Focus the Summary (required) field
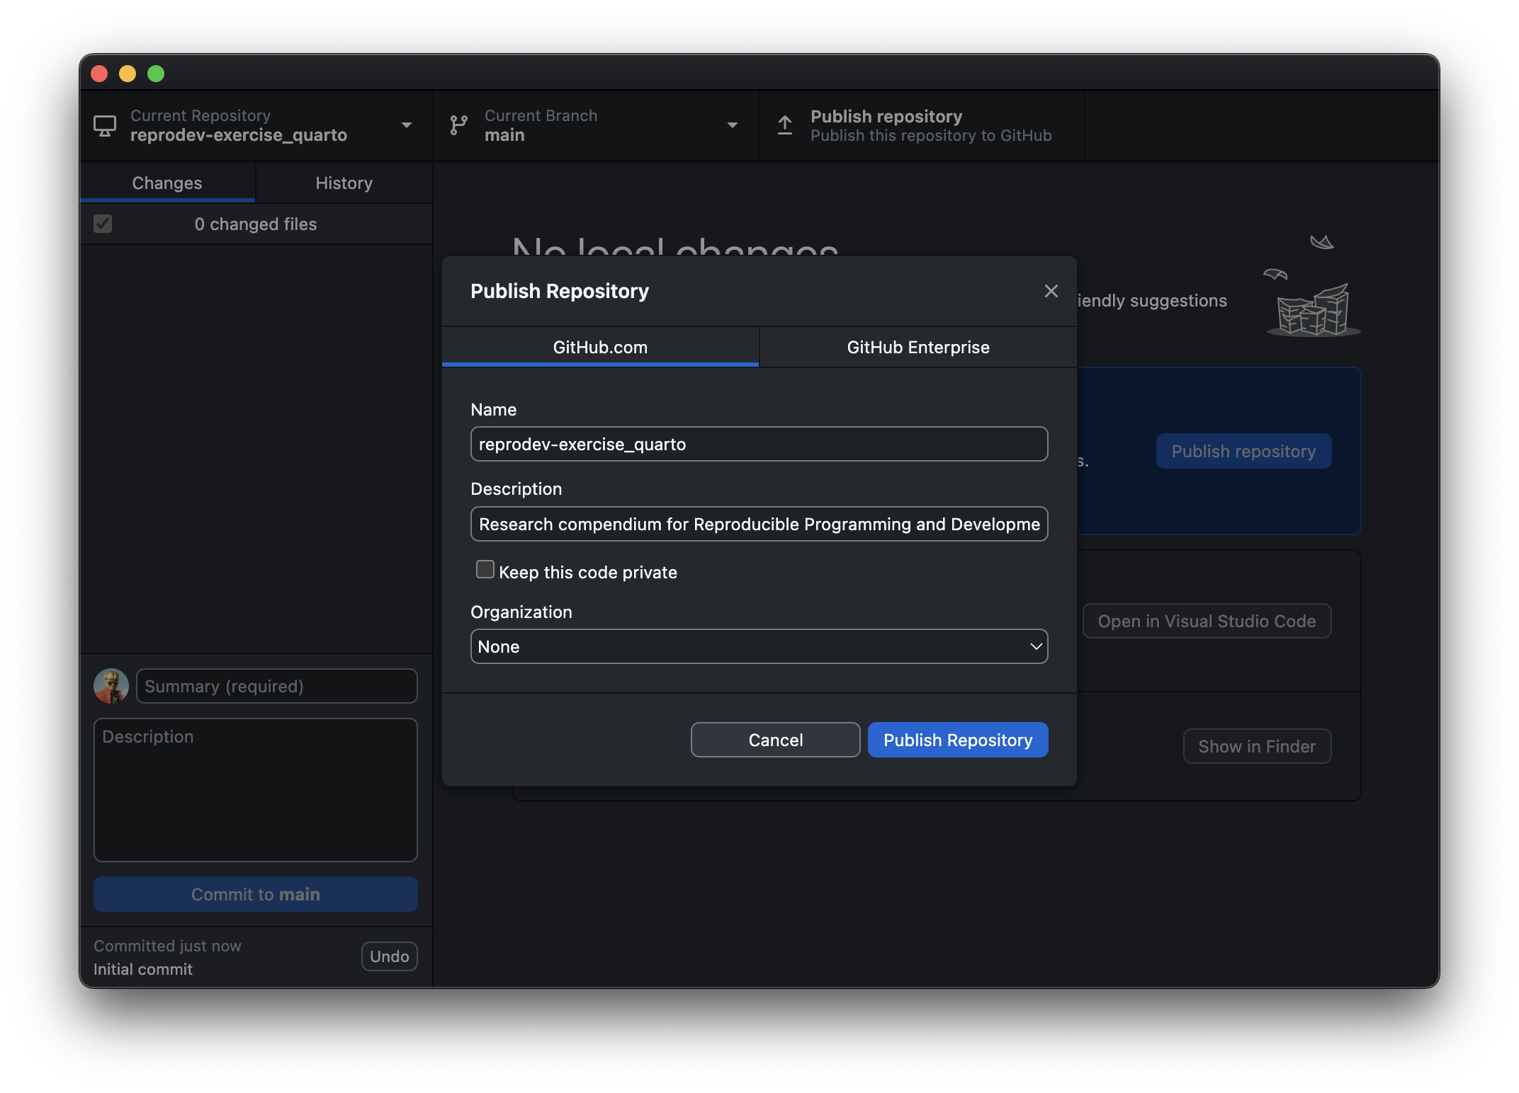1519x1093 pixels. [277, 686]
